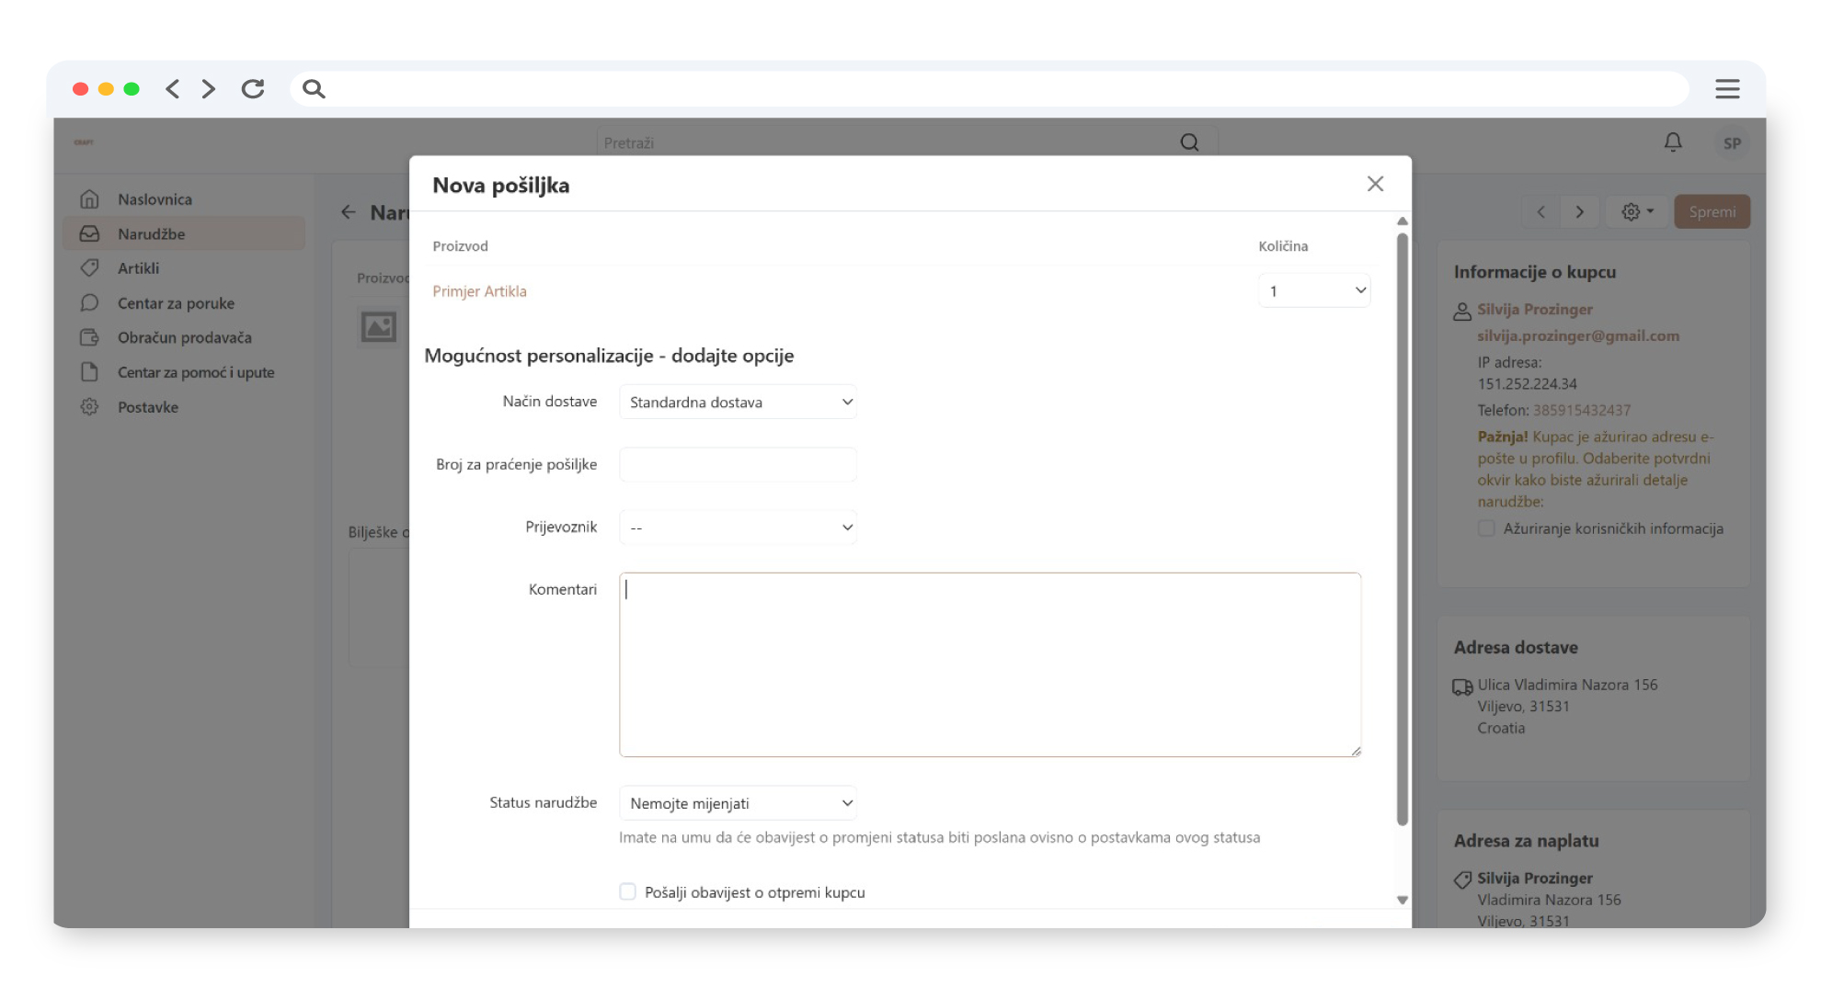
Task: Go to next order chevron
Action: click(1579, 212)
